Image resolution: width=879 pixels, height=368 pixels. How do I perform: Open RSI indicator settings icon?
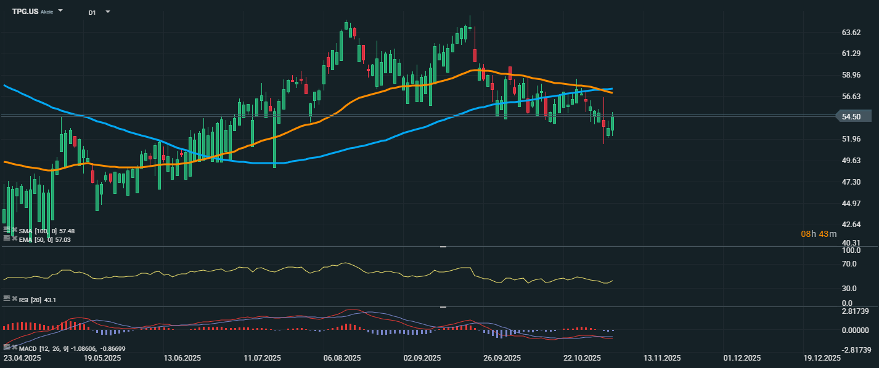(x=6, y=299)
